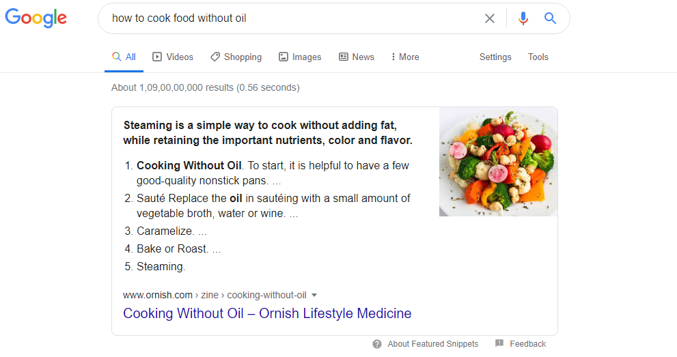Image resolution: width=677 pixels, height=357 pixels.
Task: Open Cooking Without Oil – Ornish link
Action: coord(267,313)
